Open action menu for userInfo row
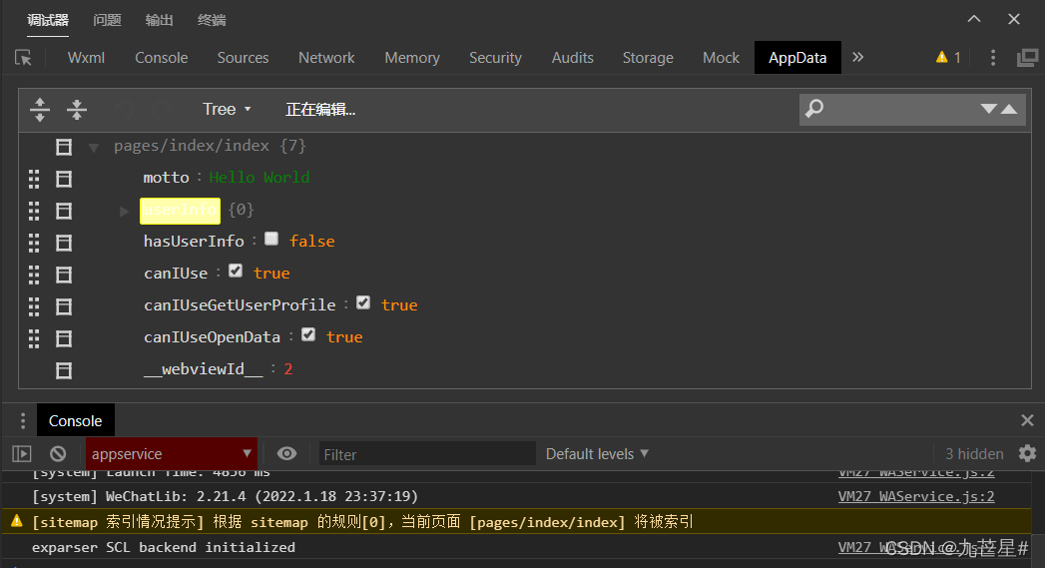 tap(64, 211)
